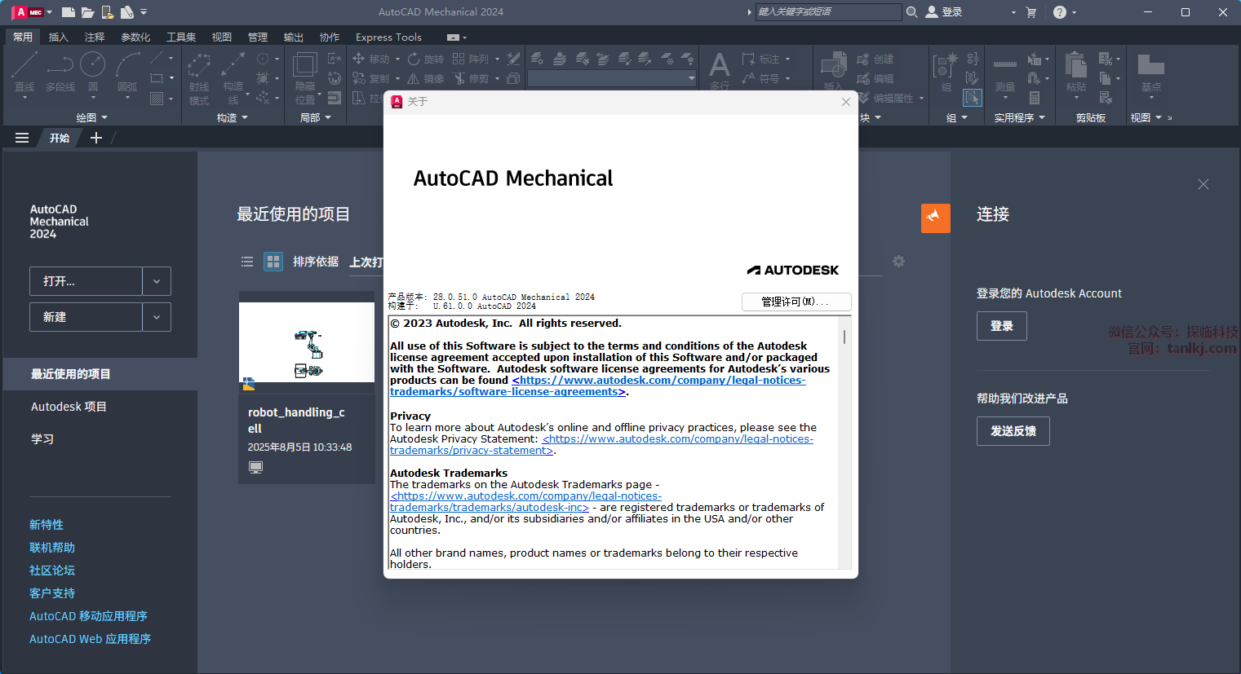Select the 插入 ribbon tab
Screen dimensions: 1241x674
coord(59,37)
